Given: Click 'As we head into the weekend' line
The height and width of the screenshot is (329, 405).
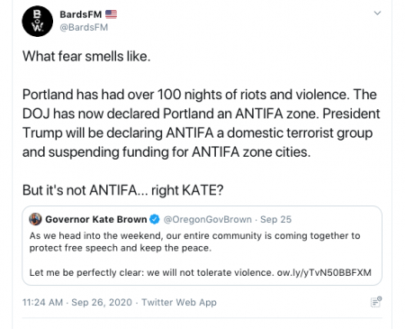Looking at the screenshot, I should click(194, 235).
